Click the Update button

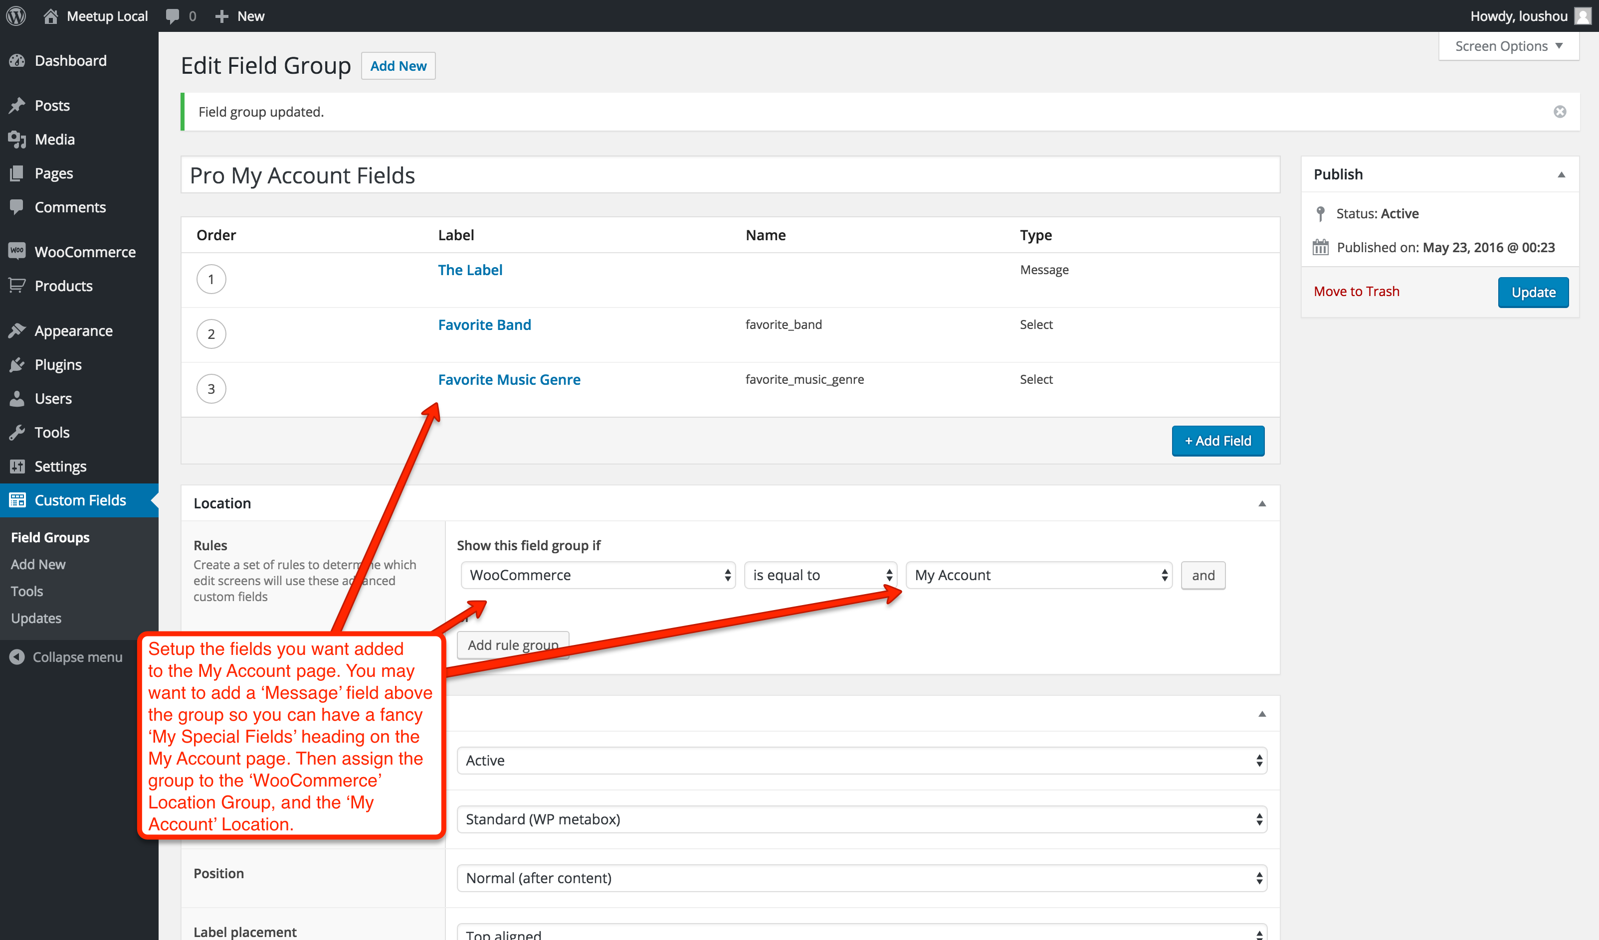(1533, 293)
